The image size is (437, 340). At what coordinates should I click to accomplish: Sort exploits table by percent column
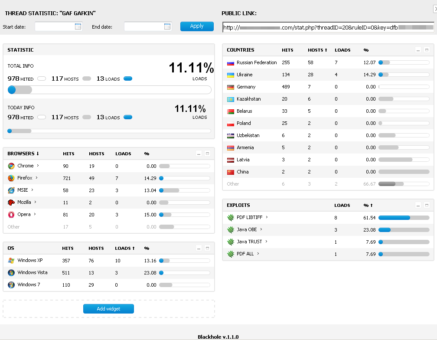click(368, 206)
